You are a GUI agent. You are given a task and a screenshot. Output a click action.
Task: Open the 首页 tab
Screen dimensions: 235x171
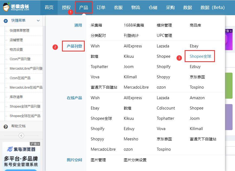(x=49, y=7)
